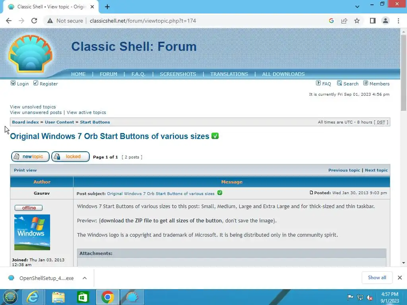Image resolution: width=407 pixels, height=305 pixels.
Task: Click the muted volume tray icon
Action: pyautogui.click(x=369, y=297)
